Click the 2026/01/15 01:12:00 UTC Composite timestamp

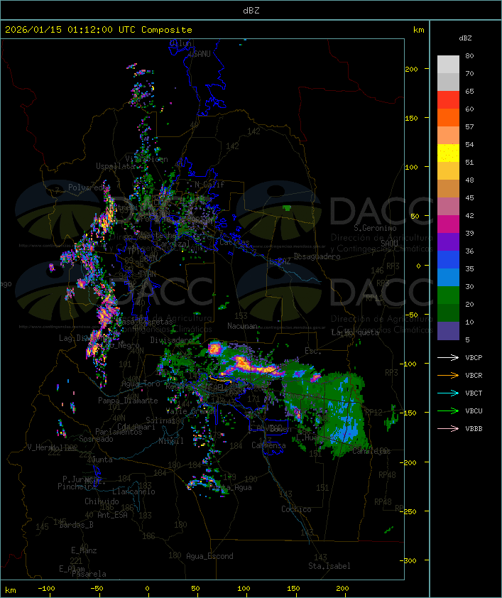(99, 30)
